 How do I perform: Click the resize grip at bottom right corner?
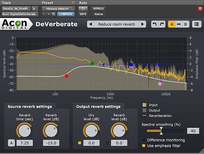point(201,151)
